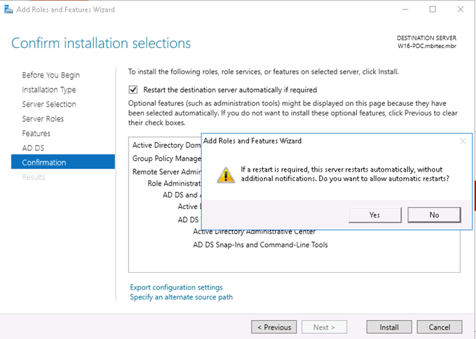Click the wizard title bar icon
Viewport: 476px width, 339px height.
8,9
